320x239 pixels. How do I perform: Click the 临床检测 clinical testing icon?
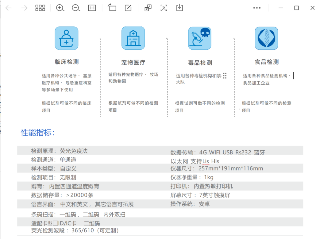pyautogui.click(x=67, y=38)
